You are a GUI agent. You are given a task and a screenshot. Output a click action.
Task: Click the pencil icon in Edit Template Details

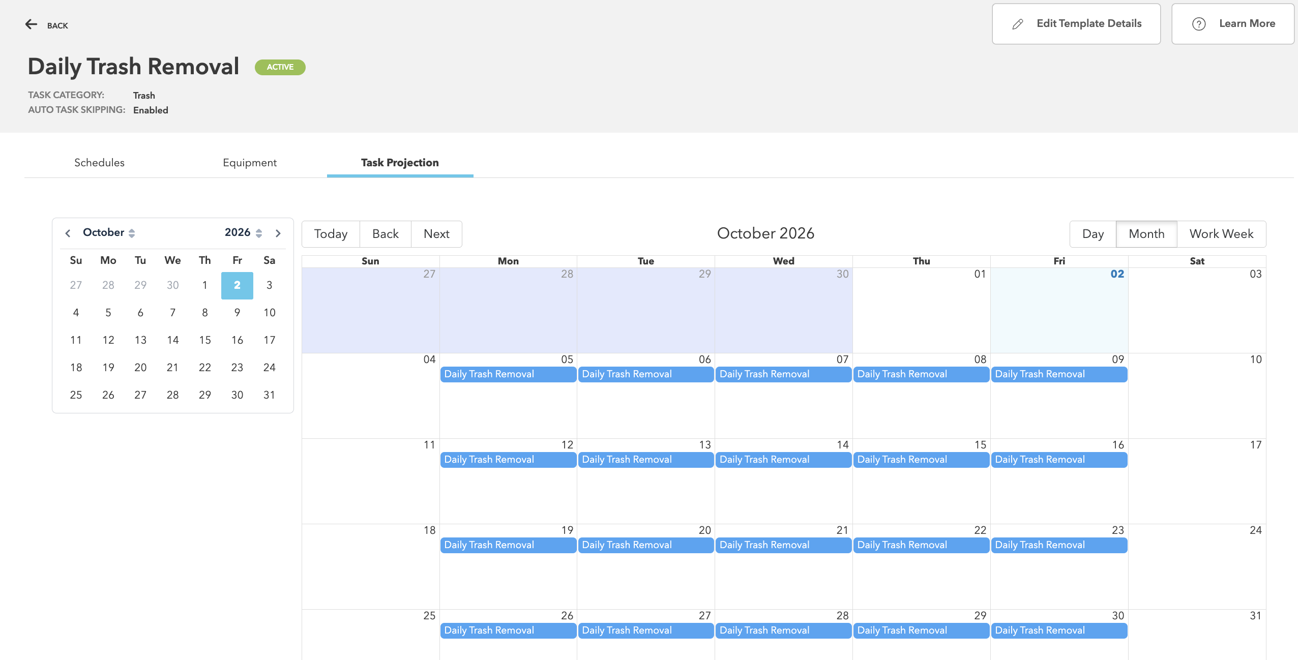coord(1018,24)
